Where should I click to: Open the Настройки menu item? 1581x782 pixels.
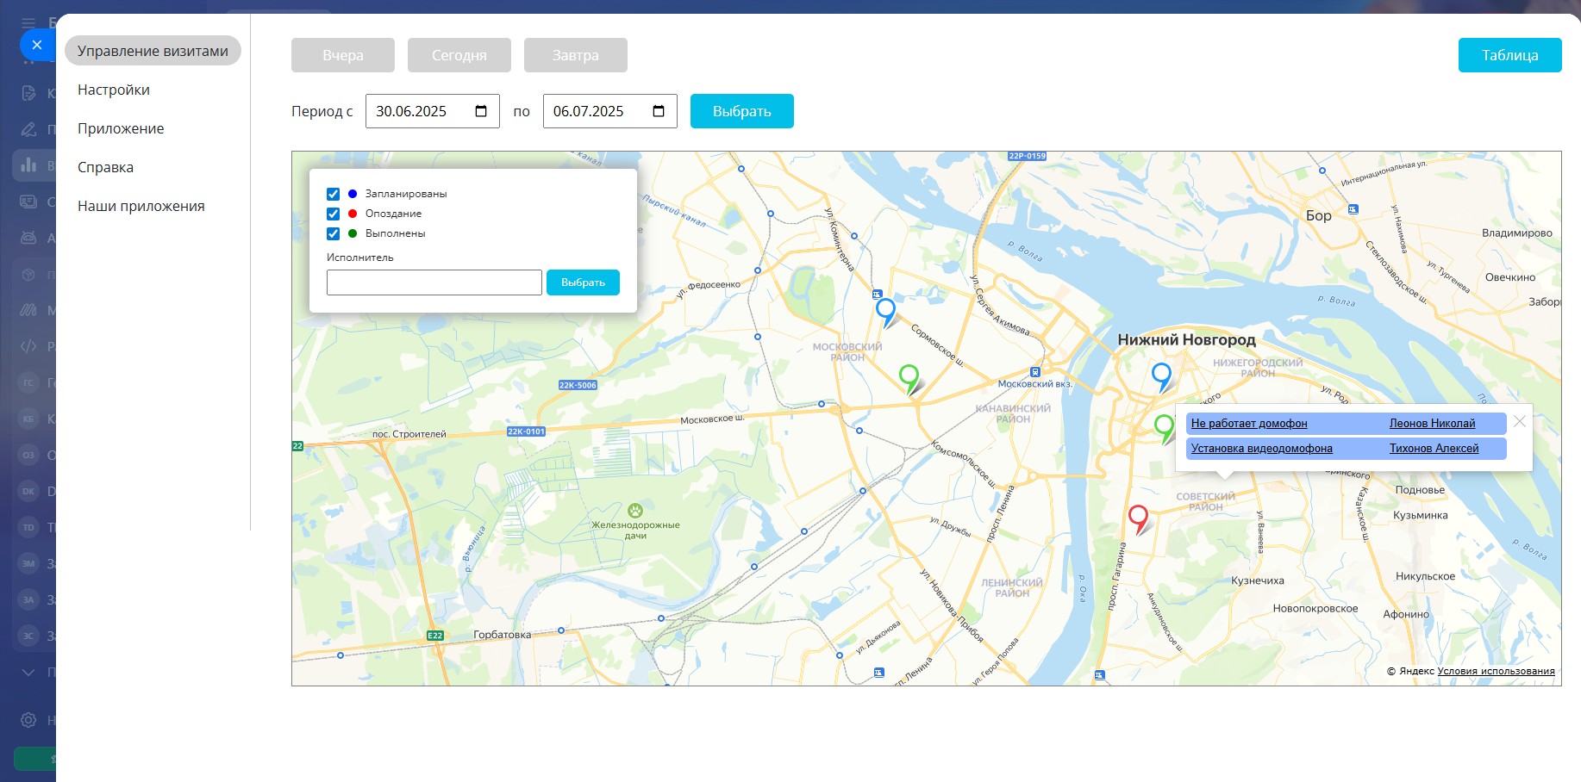114,90
